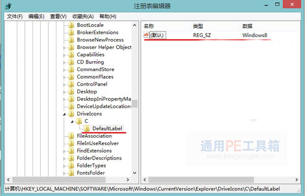305x196 pixels.
Task: Select the BootLocale key label
Action: tap(90, 25)
